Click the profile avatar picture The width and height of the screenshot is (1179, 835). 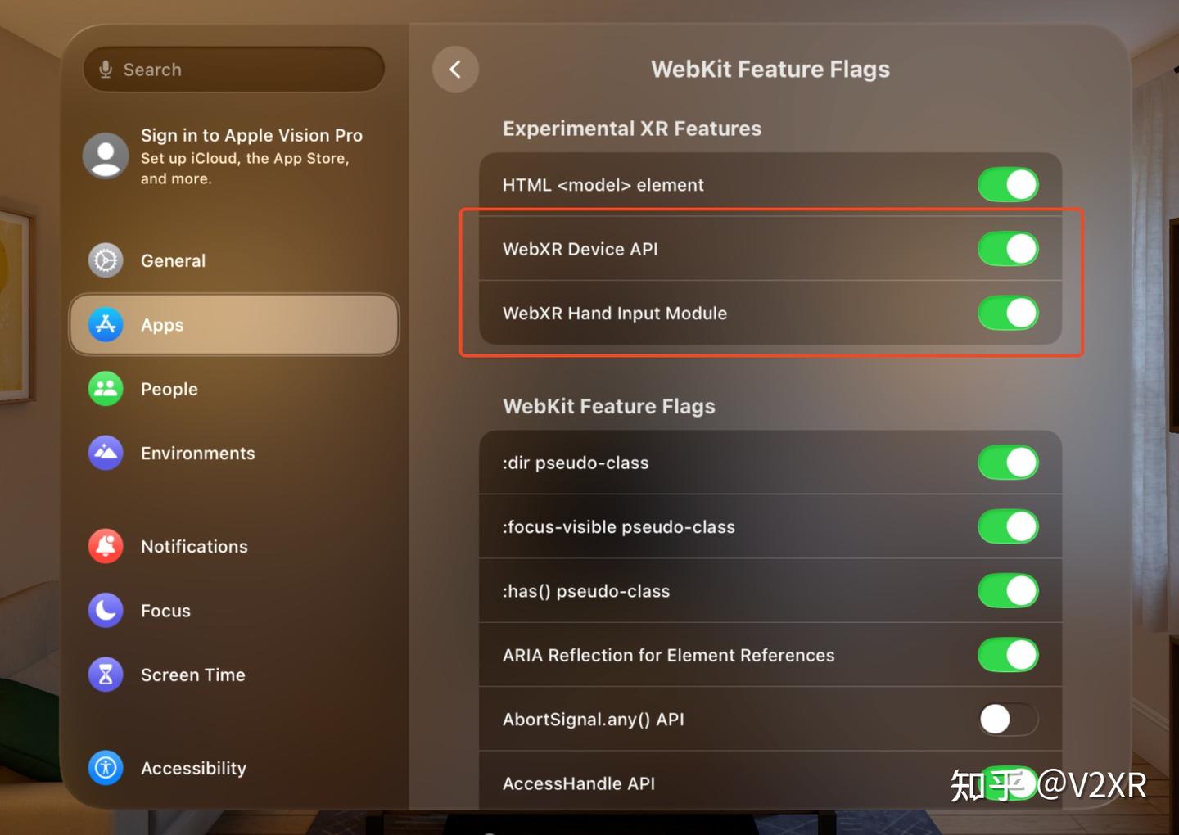[x=106, y=156]
